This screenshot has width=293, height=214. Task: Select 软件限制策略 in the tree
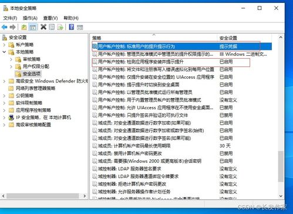29,103
